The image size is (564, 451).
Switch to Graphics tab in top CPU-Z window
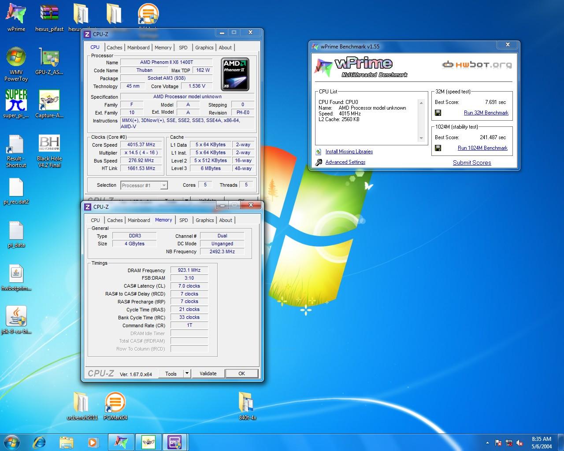(x=204, y=48)
